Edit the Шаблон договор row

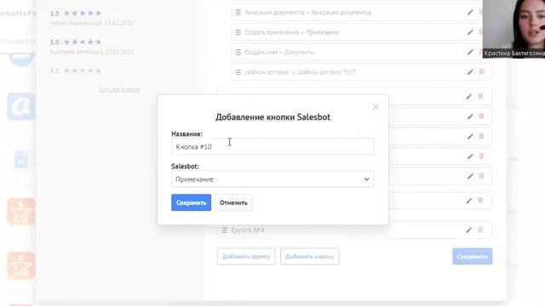coord(470,72)
